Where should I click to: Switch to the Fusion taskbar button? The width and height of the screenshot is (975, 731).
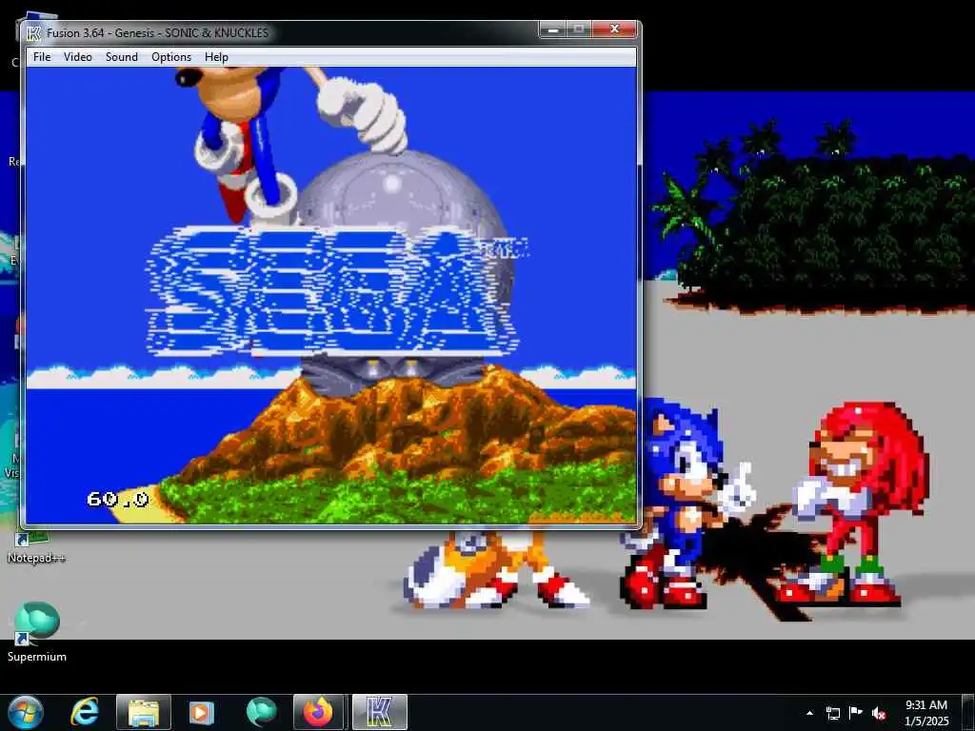pos(380,712)
